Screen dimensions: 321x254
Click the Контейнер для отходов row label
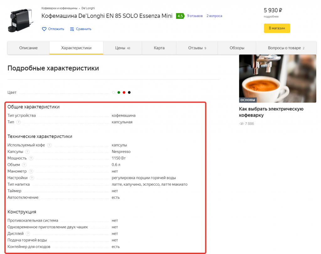(29, 246)
